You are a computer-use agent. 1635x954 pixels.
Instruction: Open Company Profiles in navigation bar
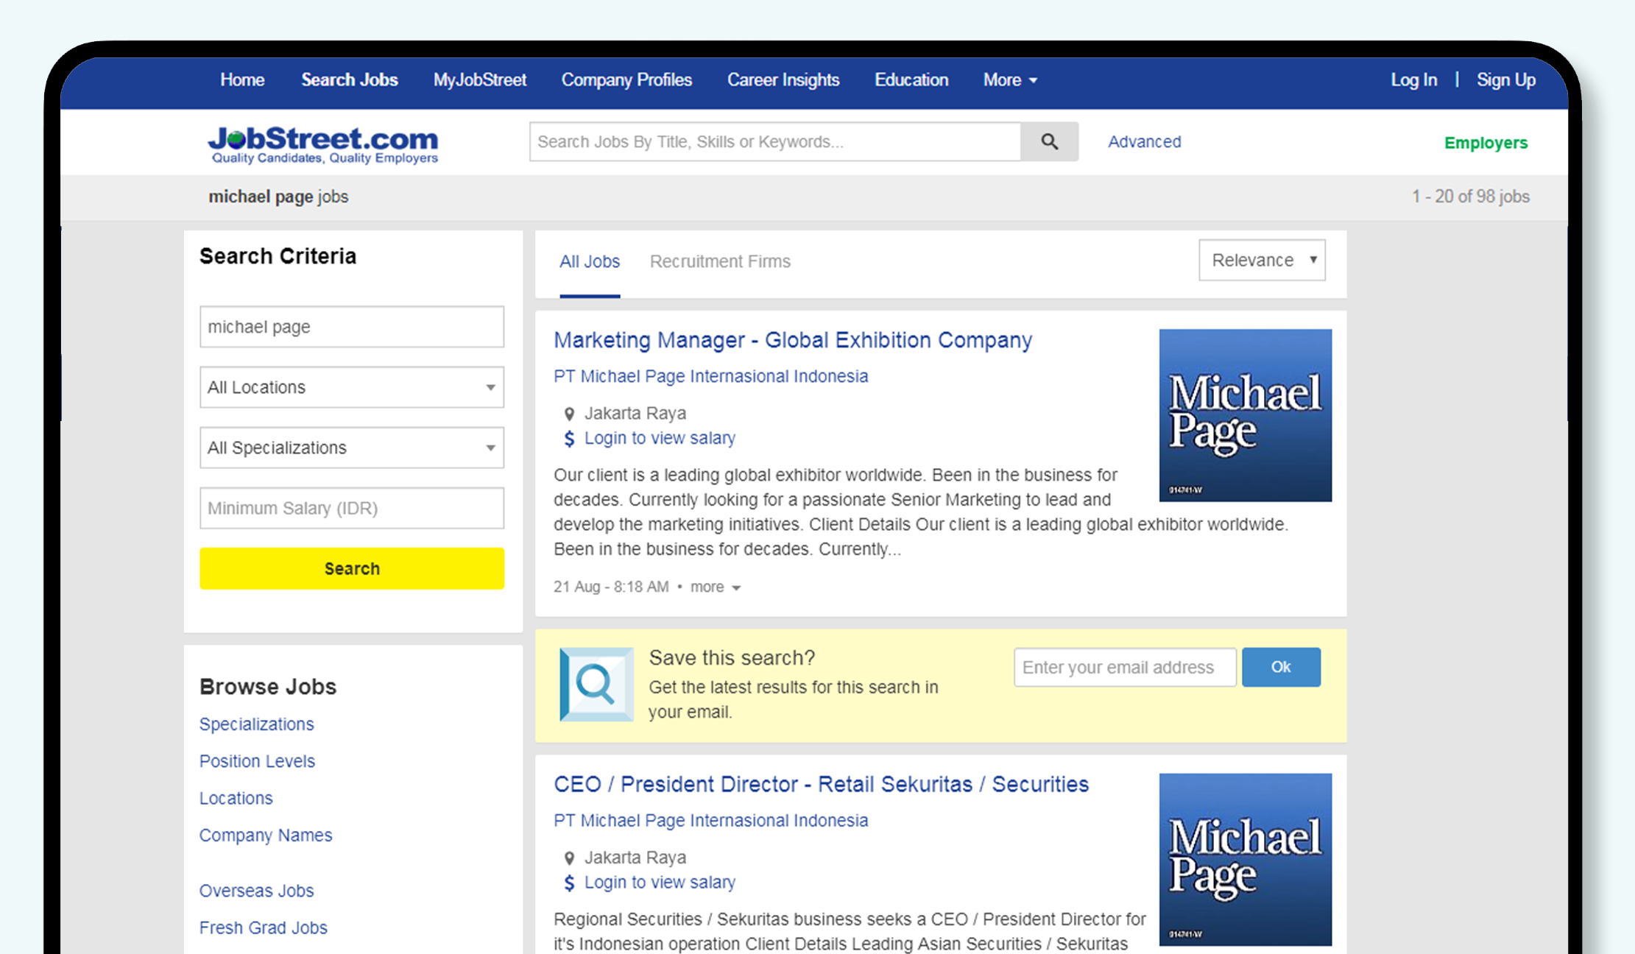pyautogui.click(x=626, y=79)
